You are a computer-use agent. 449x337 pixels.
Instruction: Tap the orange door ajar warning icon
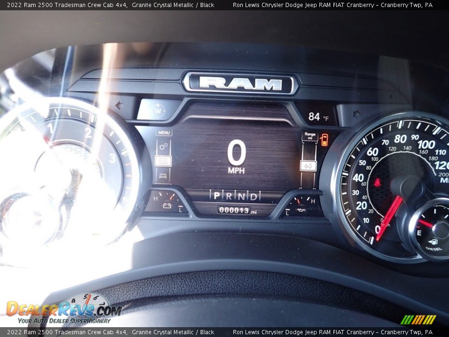[x=325, y=139]
